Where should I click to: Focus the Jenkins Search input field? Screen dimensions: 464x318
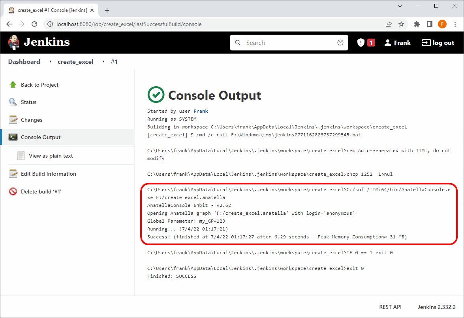pyautogui.click(x=289, y=43)
